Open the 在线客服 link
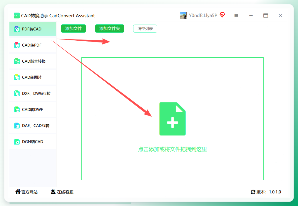This screenshot has width=298, height=206. (65, 192)
